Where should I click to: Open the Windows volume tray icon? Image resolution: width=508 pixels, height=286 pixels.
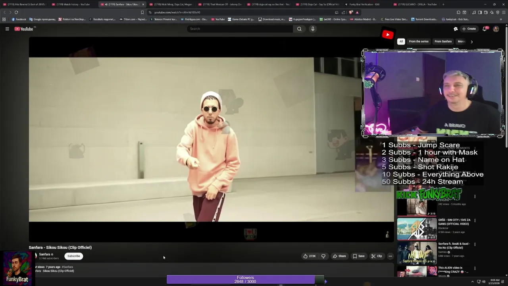pyautogui.click(x=483, y=282)
